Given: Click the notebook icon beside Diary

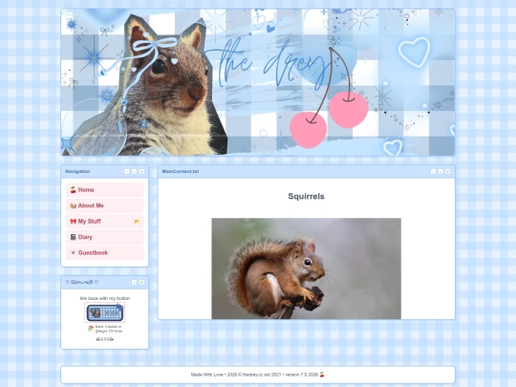Looking at the screenshot, I should 73,237.
